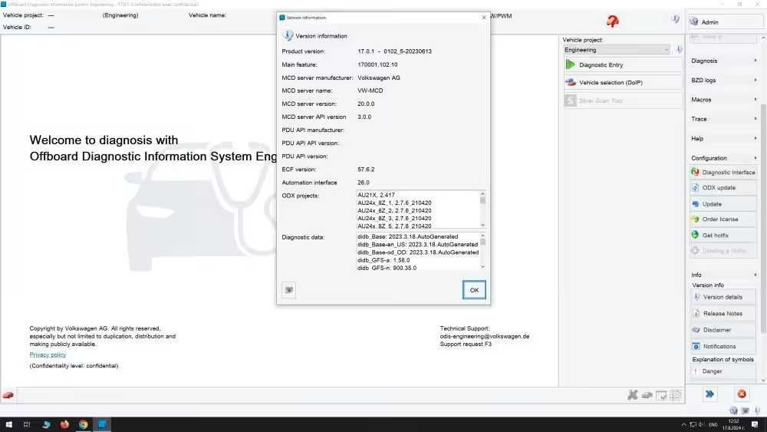Click the red question mark help icon
Screen dimensions: 767x432
tap(612, 21)
